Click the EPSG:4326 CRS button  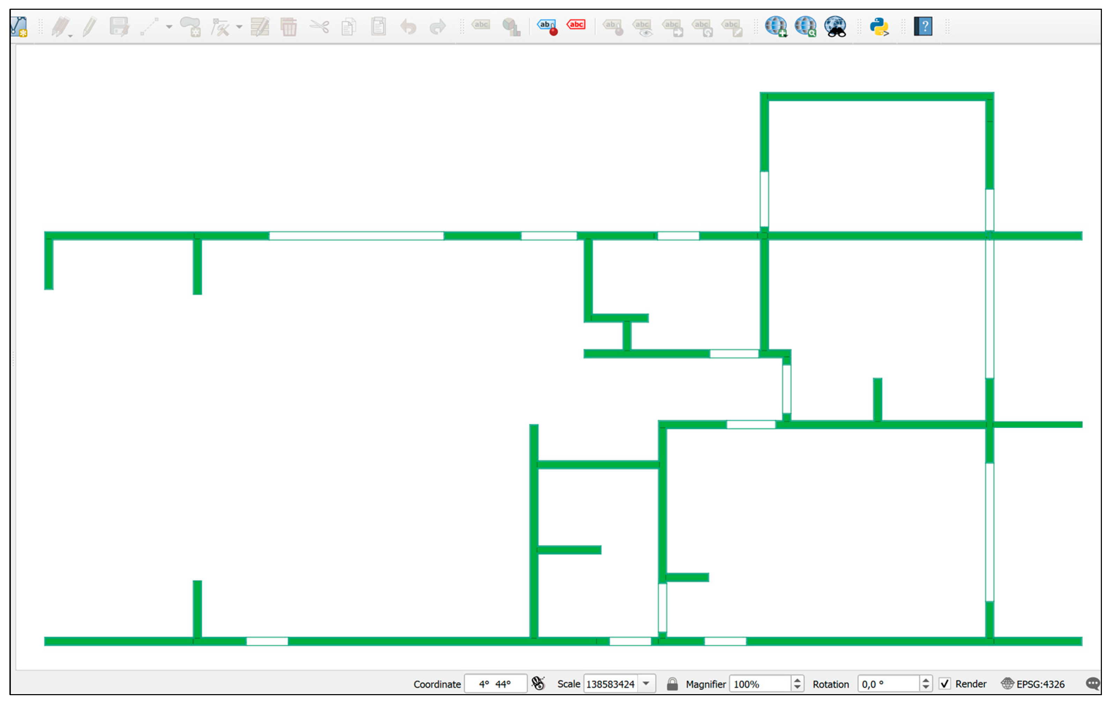(1033, 684)
